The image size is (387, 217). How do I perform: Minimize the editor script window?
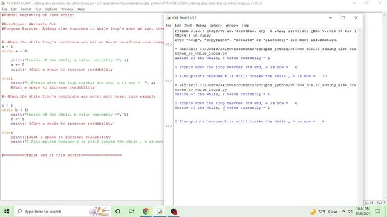click(354, 3)
